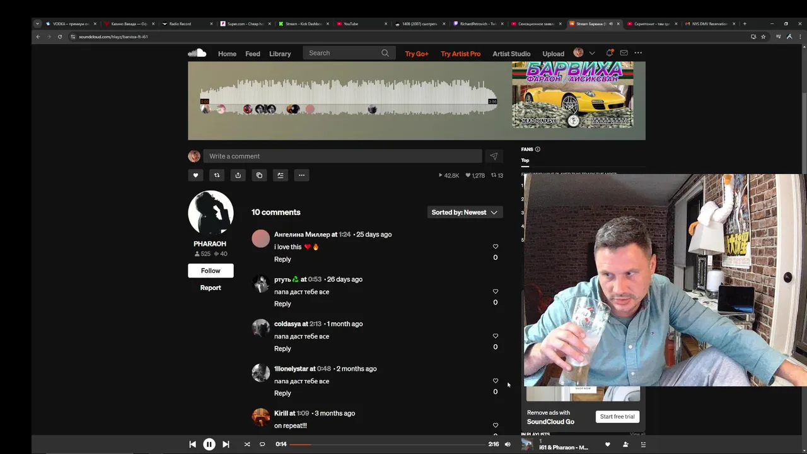Open the PHARAOH artist name link
The width and height of the screenshot is (807, 454).
tap(210, 243)
